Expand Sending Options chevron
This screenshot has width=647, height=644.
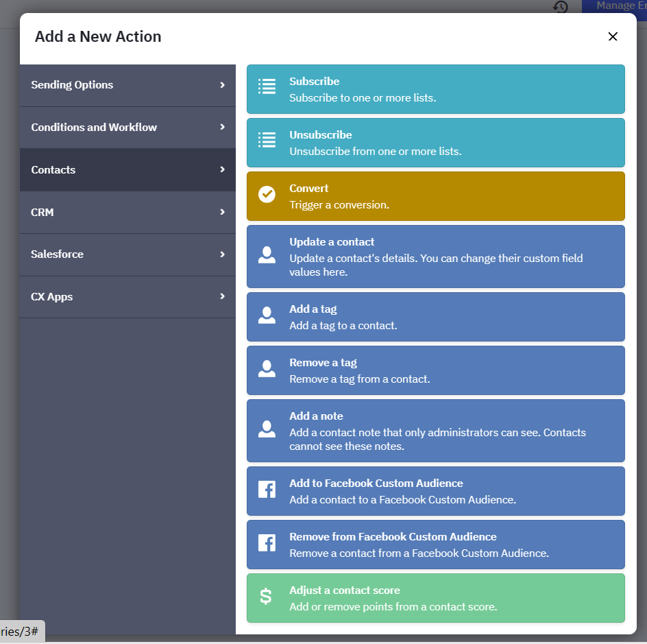coord(222,84)
